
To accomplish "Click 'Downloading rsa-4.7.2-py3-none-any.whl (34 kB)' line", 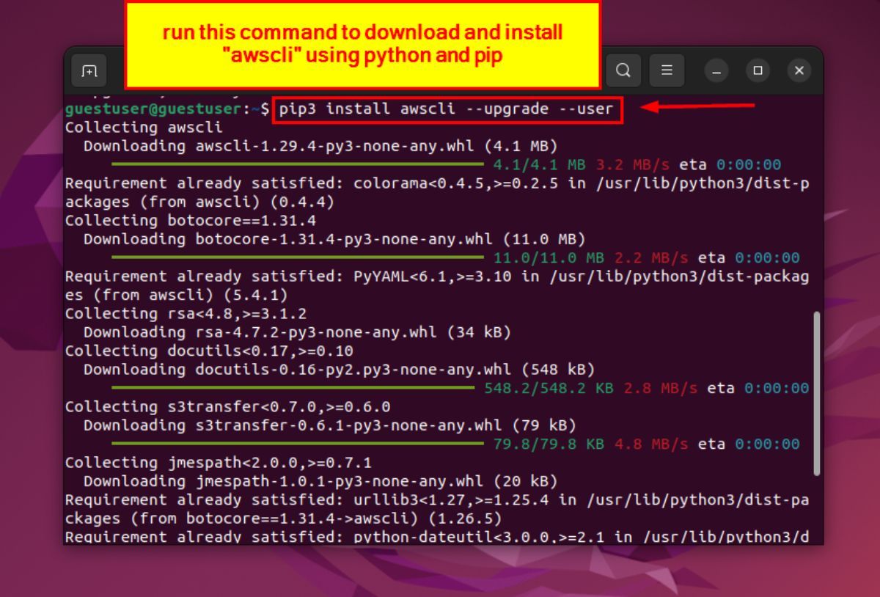I will (x=297, y=332).
